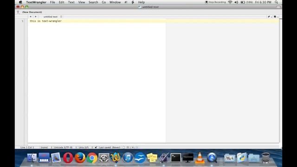Open the iWork folder in Dock

230,158
